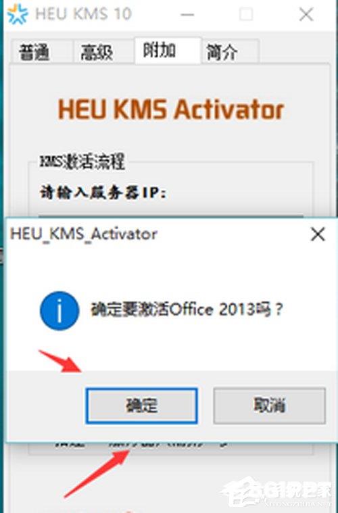Screen dimensions: 338x513
Task: Cancel activation with the 取消 button
Action: click(x=270, y=406)
